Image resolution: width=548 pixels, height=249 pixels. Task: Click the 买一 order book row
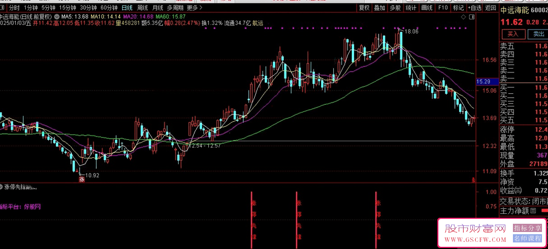523,87
